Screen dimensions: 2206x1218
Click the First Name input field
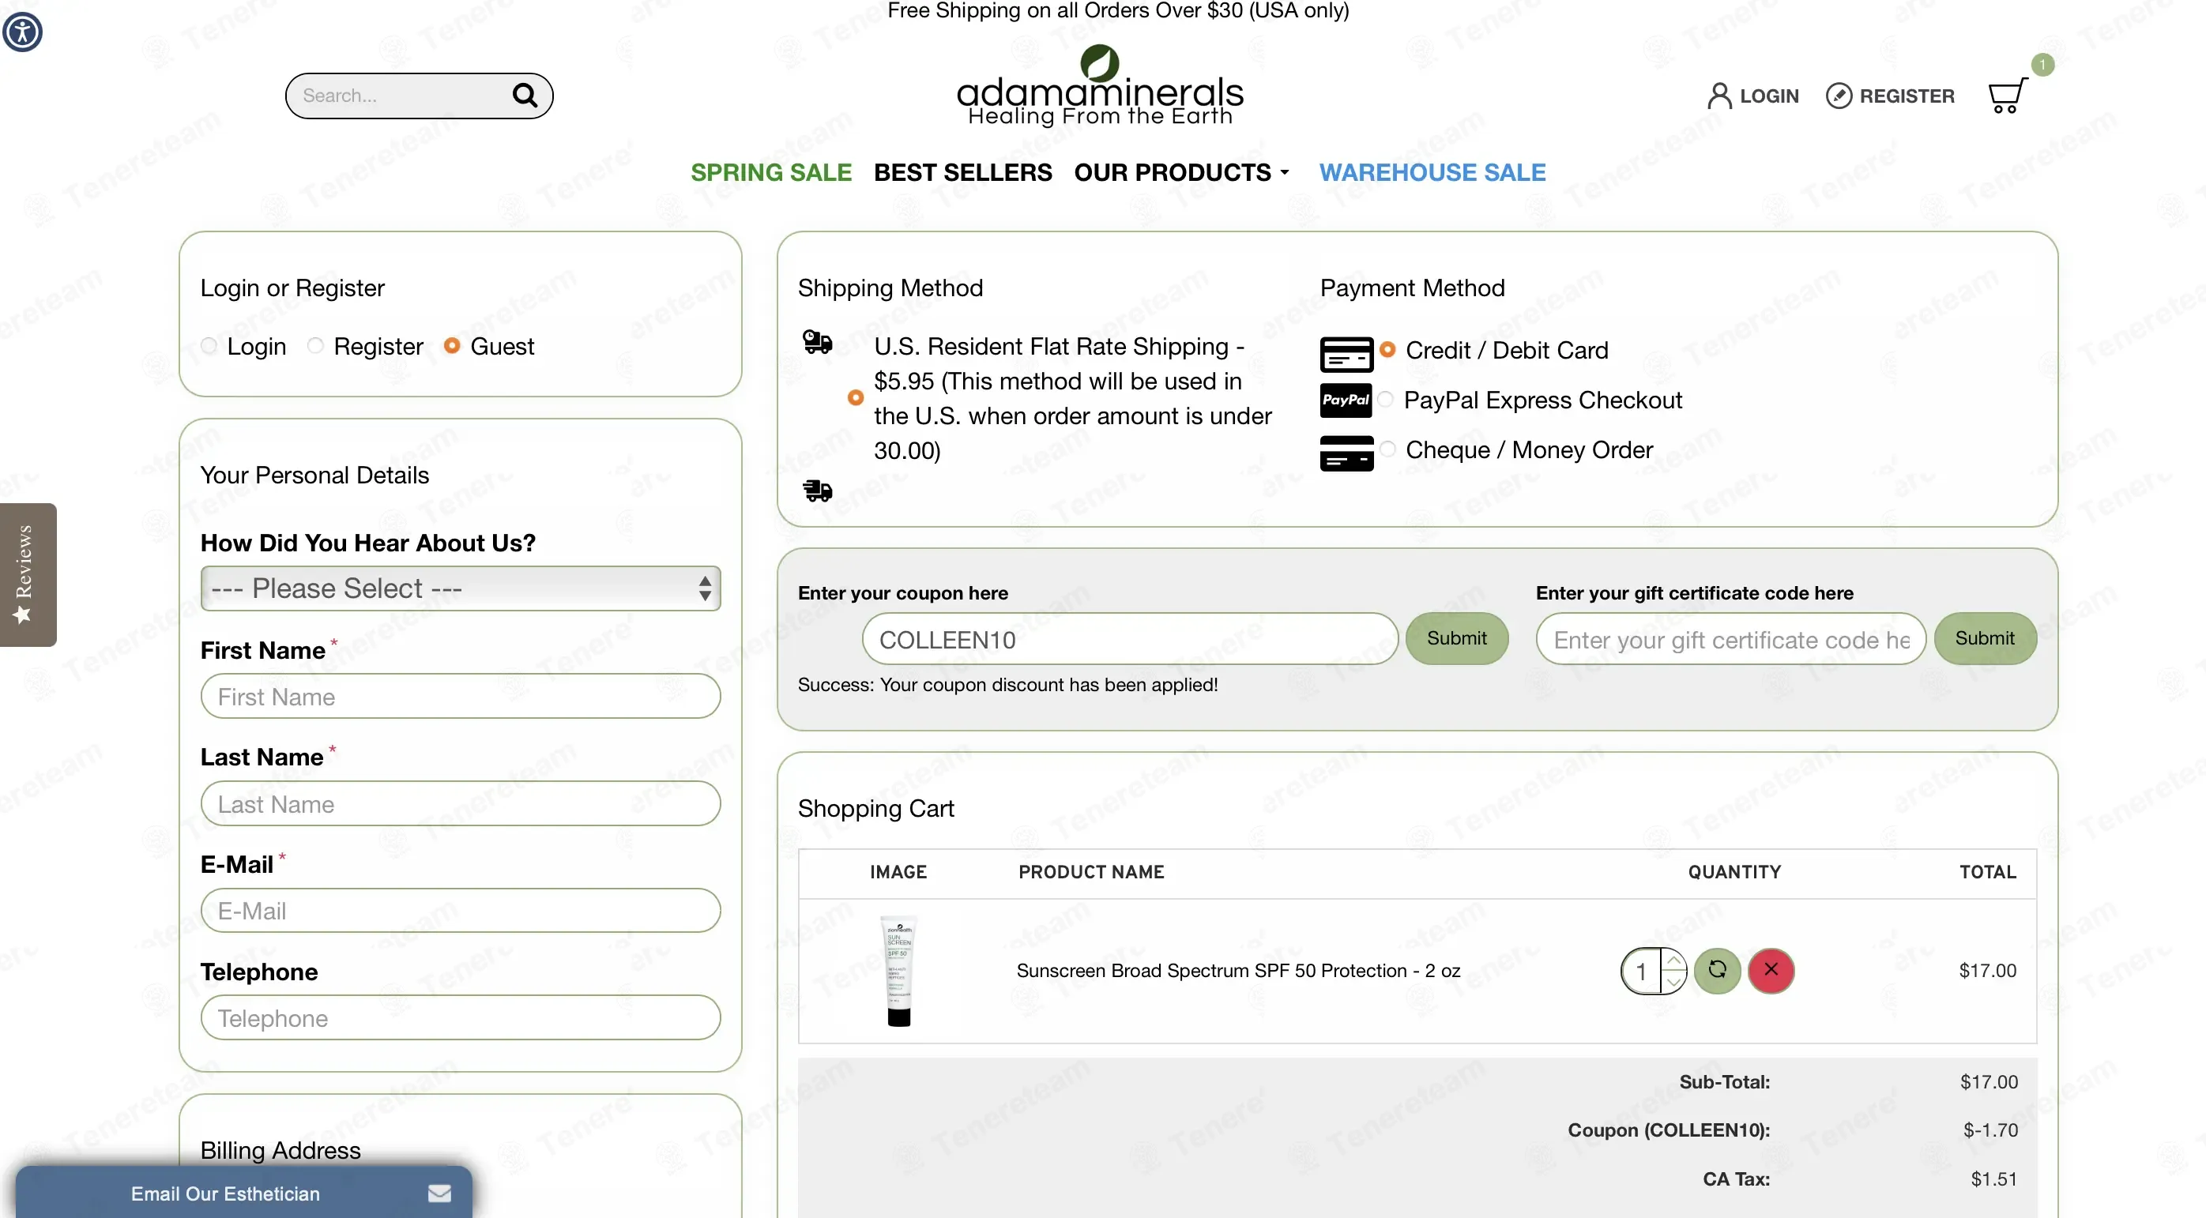click(x=461, y=696)
